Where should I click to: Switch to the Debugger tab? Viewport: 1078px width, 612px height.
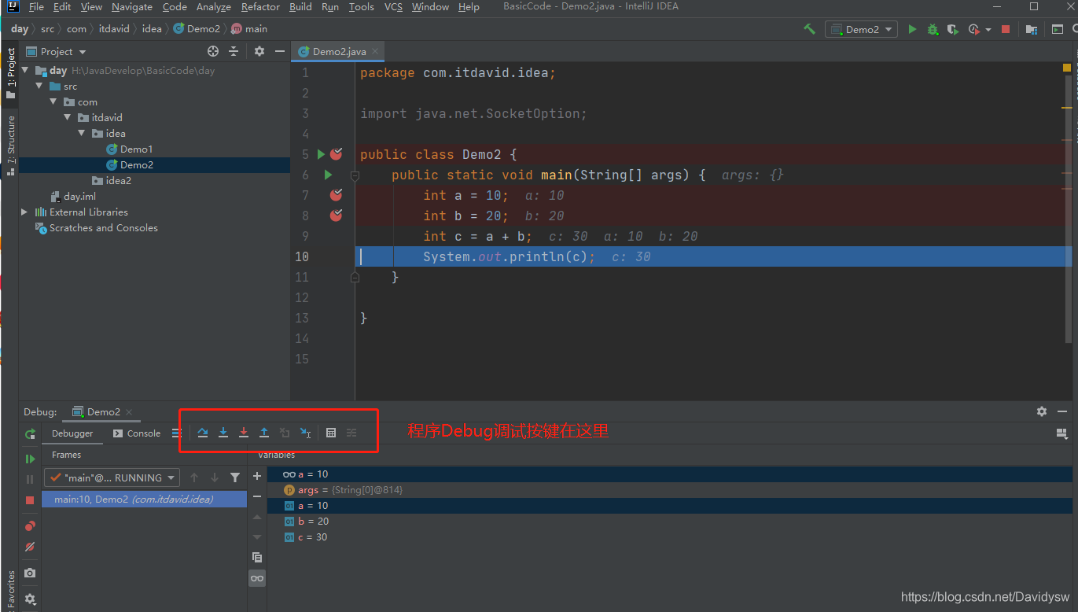(x=72, y=433)
